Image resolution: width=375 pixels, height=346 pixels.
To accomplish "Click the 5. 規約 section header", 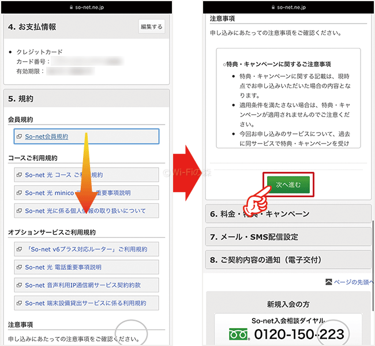I will tap(87, 99).
